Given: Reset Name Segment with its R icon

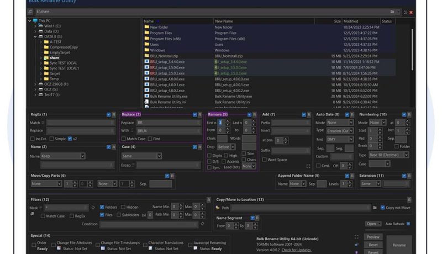Looking at the screenshot, I should click(x=257, y=218).
